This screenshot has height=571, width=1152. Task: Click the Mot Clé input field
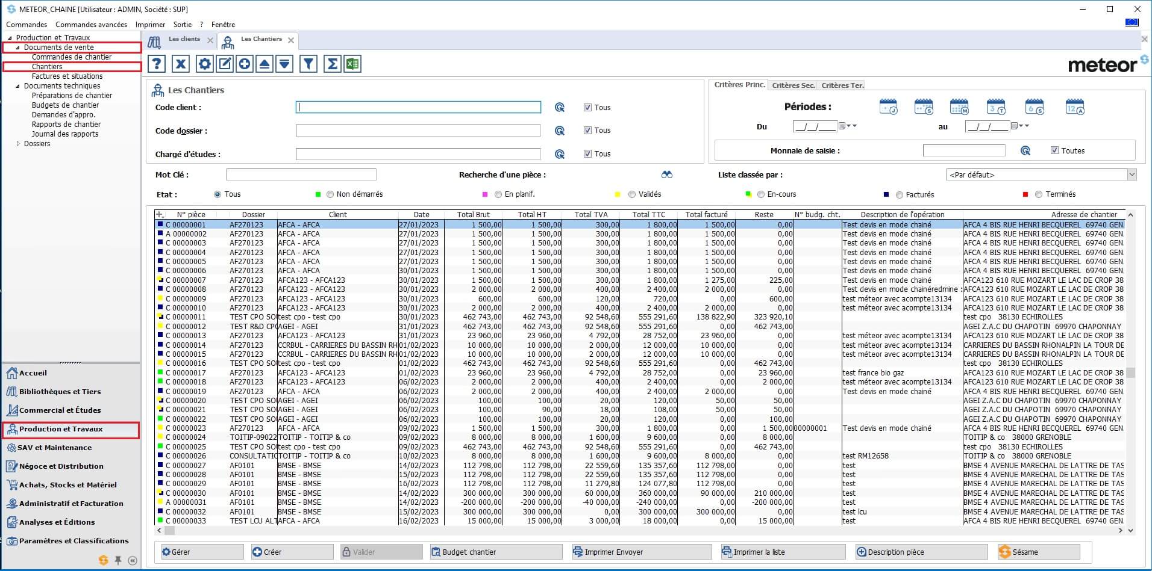pos(301,174)
